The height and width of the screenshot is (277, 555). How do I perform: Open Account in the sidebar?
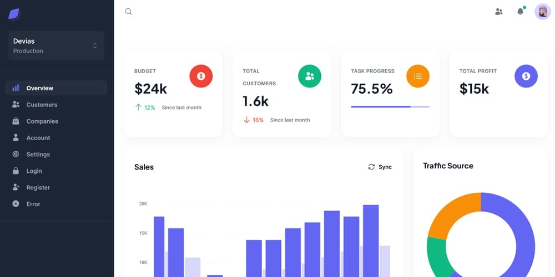[x=38, y=138]
